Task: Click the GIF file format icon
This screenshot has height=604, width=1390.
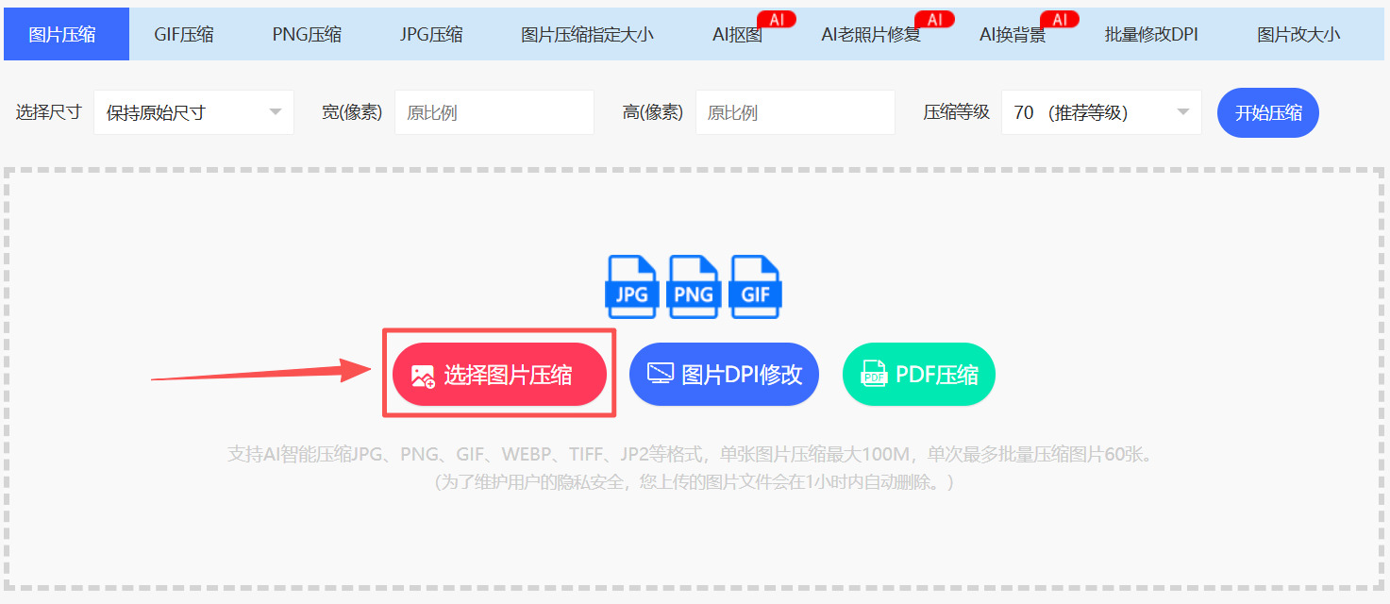Action: tap(755, 287)
